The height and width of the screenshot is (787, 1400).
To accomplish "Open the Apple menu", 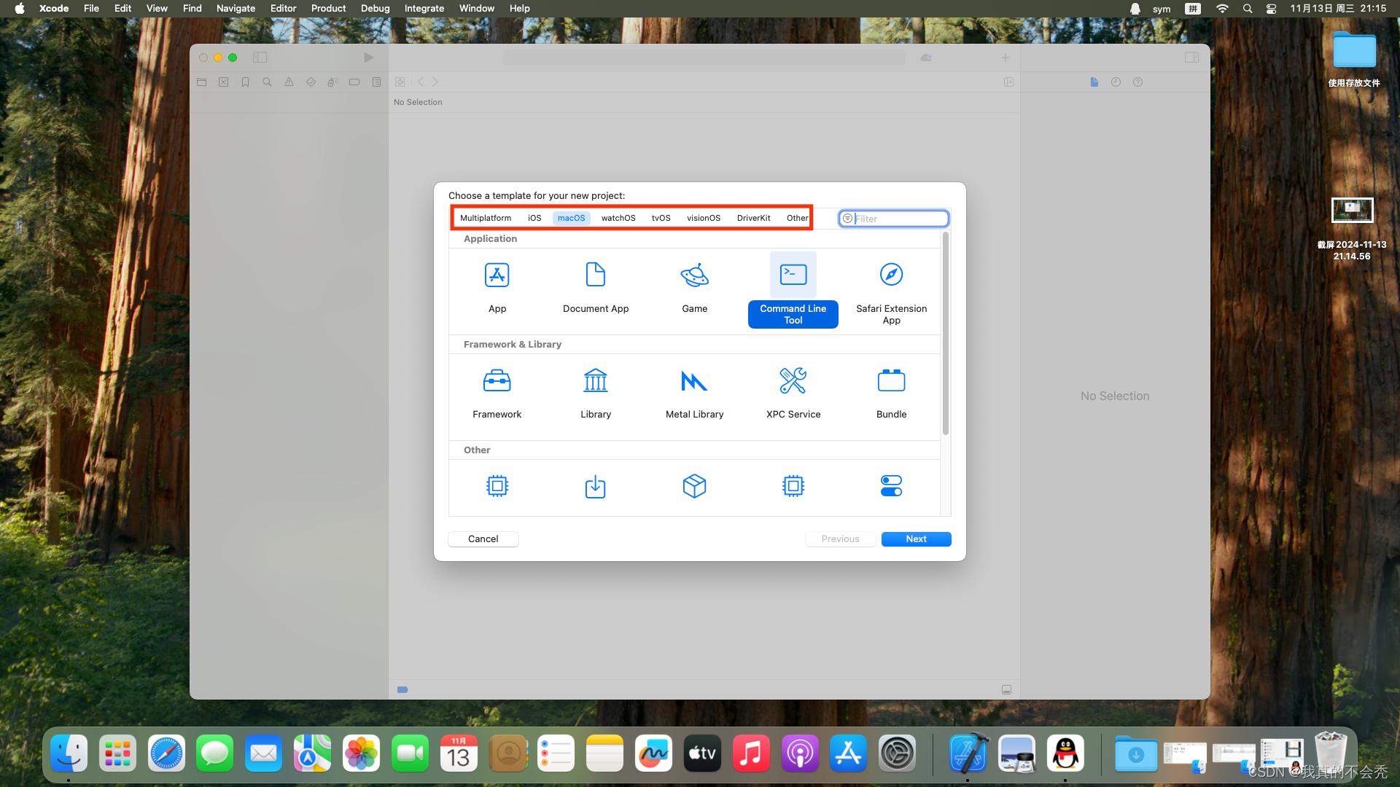I will (20, 9).
